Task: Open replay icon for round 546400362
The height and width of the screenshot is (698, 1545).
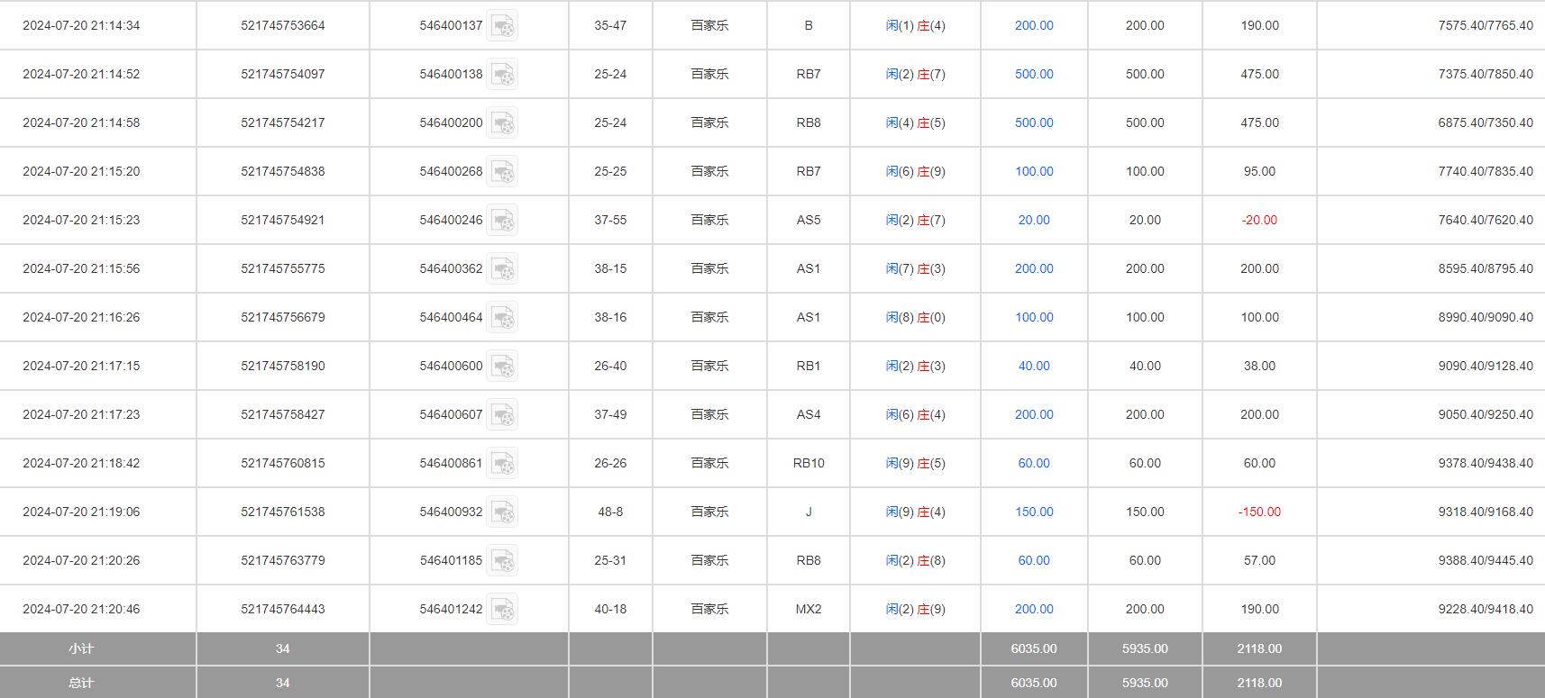Action: coord(502,269)
